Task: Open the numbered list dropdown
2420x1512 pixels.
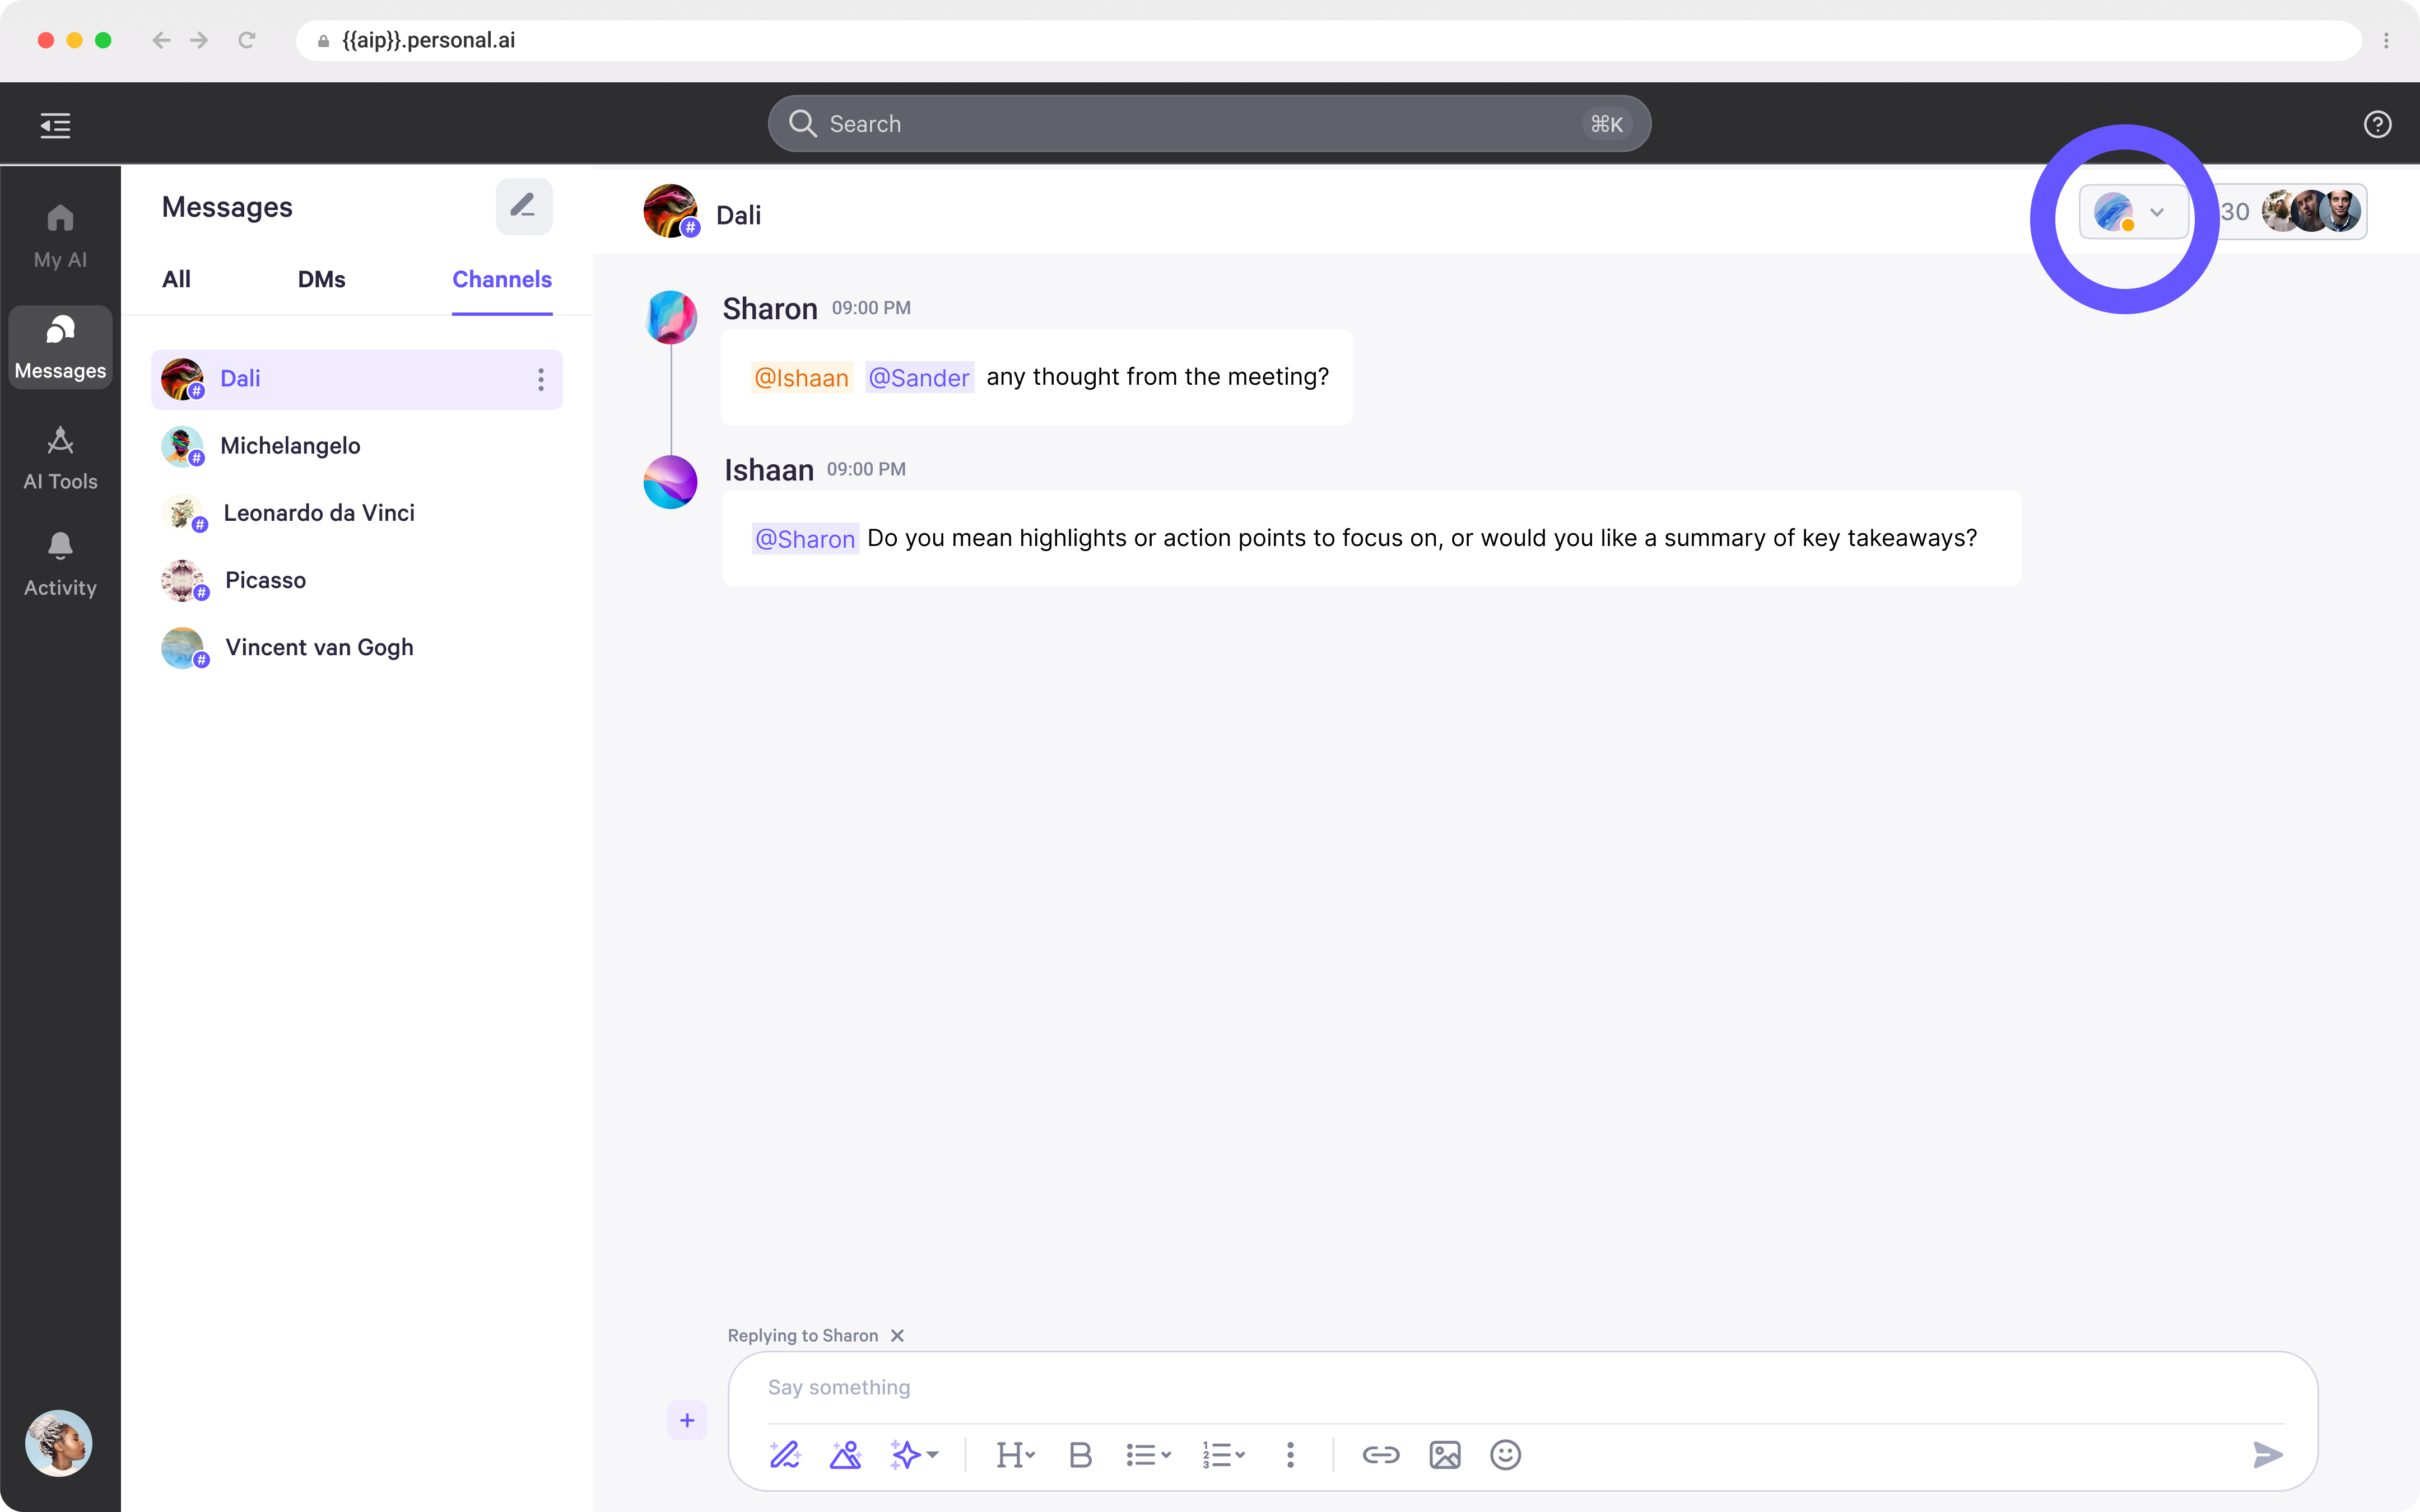Action: [1222, 1454]
